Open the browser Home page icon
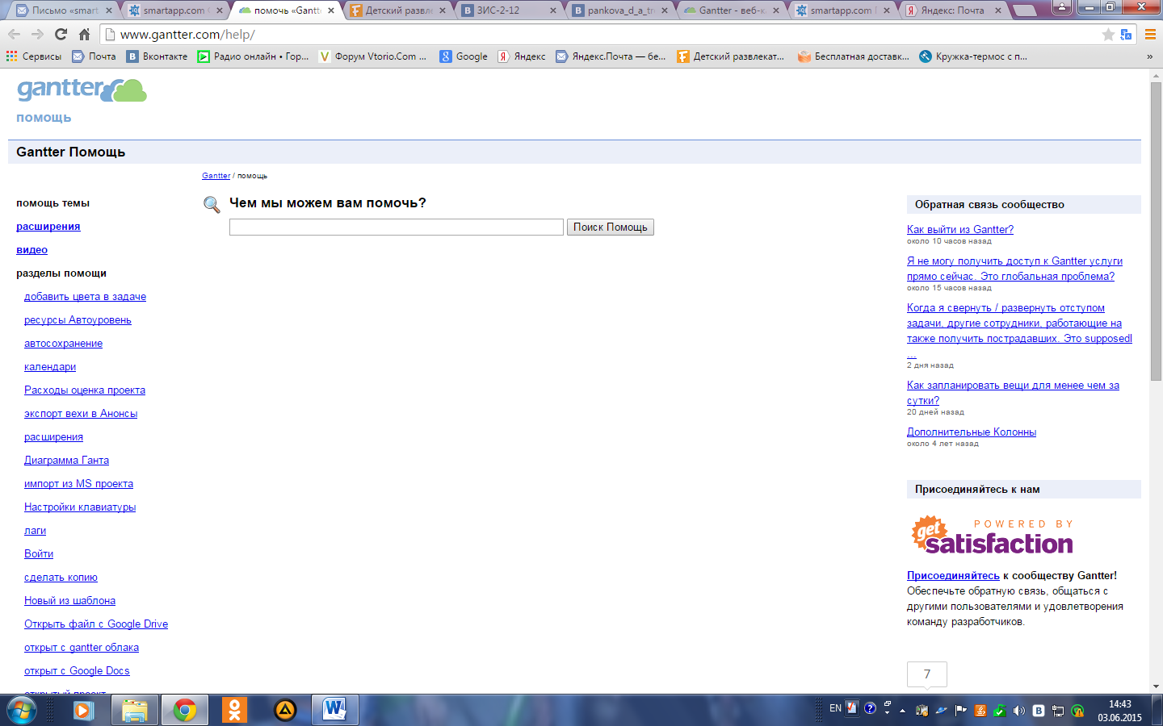Image resolution: width=1163 pixels, height=726 pixels. 84,35
